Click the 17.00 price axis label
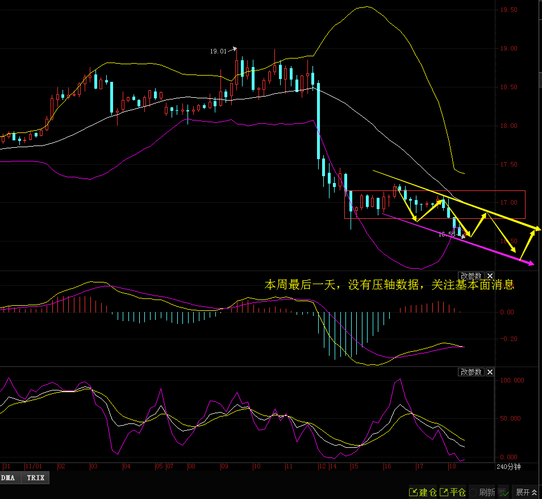Image resolution: width=542 pixels, height=499 pixels. coord(509,202)
